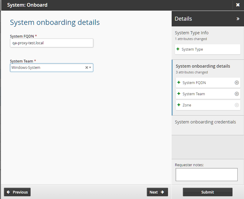
Task: Click the Requester notes text box
Action: tap(206, 174)
